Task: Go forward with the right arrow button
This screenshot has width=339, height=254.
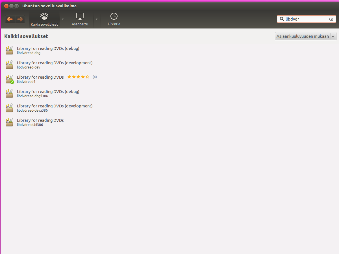Action: point(20,19)
